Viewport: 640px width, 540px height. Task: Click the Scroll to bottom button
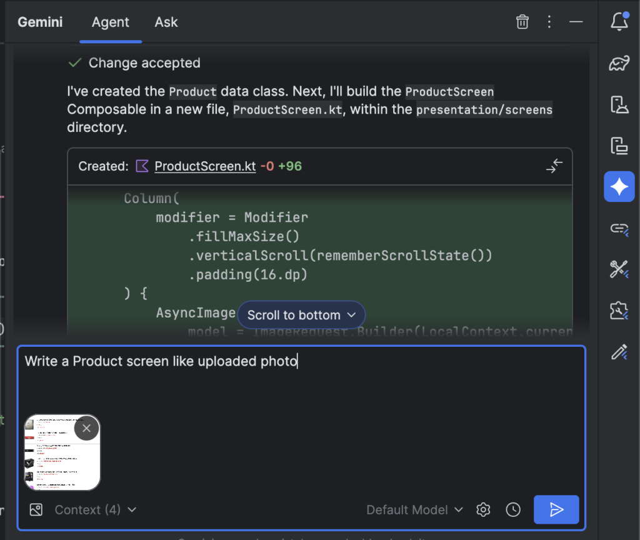[301, 315]
